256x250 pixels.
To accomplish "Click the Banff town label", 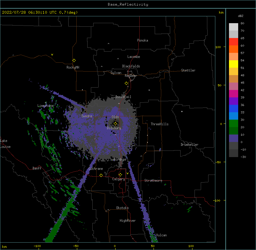I will [37, 168].
